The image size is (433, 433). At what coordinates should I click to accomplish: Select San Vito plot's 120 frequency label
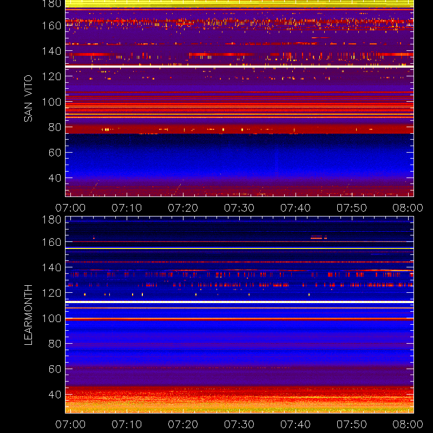click(x=51, y=76)
